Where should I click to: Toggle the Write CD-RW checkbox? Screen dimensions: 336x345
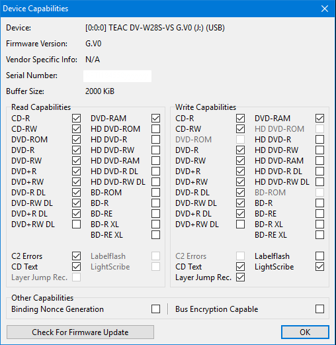click(x=240, y=129)
